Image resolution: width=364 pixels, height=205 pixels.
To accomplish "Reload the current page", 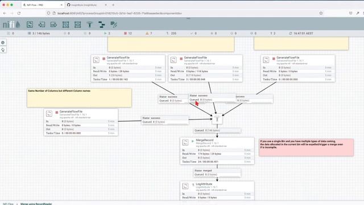I will [x=19, y=13].
